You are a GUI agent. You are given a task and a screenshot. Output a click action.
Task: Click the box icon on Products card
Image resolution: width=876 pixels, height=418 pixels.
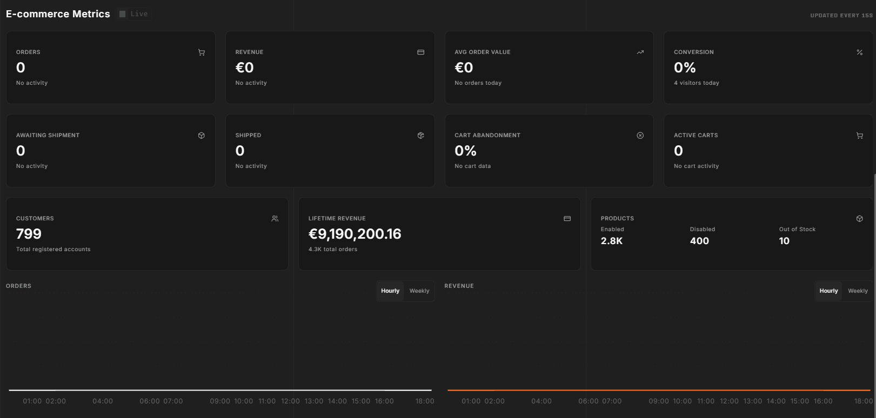click(x=860, y=219)
